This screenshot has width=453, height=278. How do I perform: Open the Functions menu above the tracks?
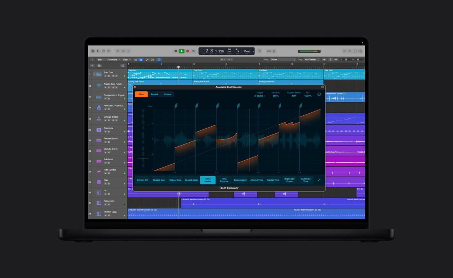(112, 59)
